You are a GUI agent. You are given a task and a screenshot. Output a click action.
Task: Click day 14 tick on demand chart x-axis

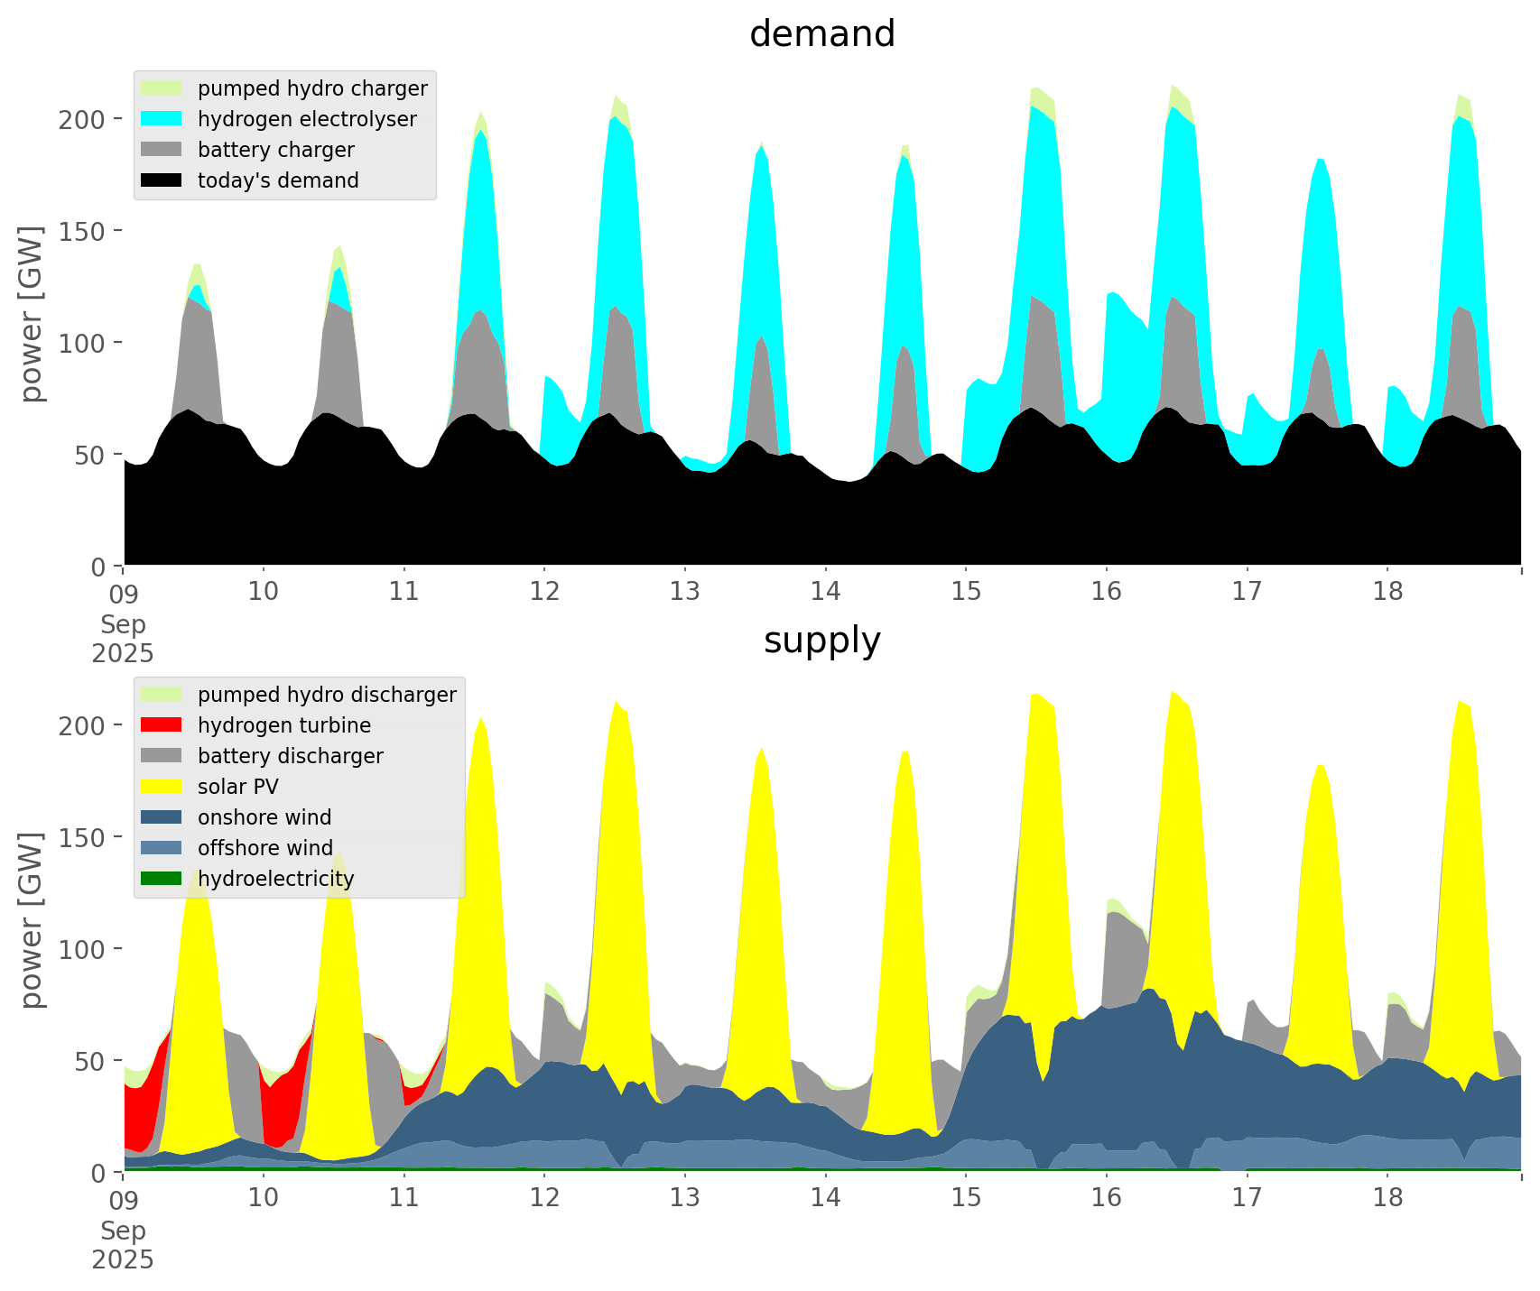(x=825, y=592)
